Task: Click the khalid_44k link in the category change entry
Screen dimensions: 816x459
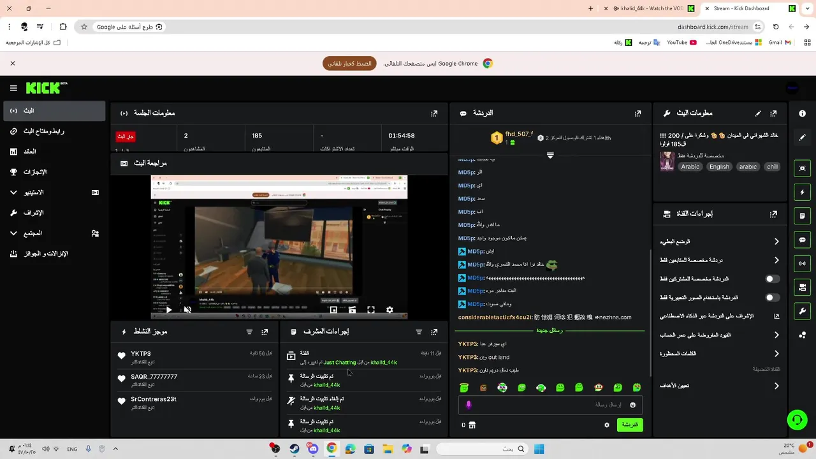Action: (x=384, y=363)
